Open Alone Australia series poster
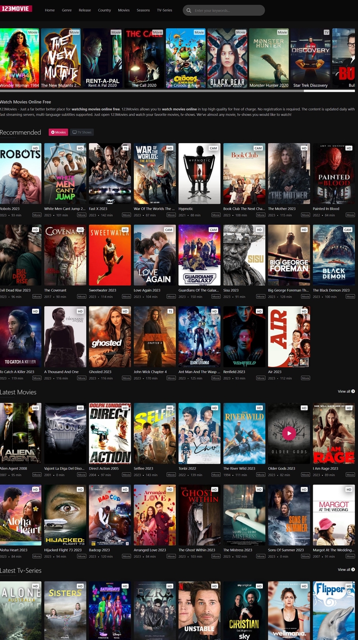Viewport: 358px width, 640px height. click(21, 611)
